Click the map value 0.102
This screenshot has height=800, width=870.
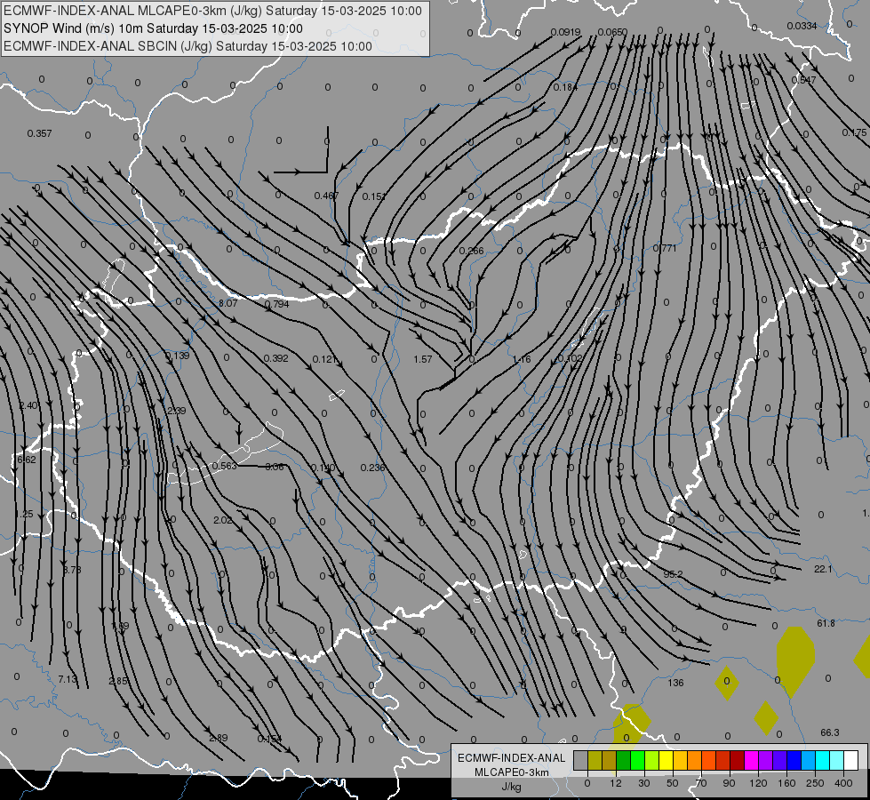pyautogui.click(x=570, y=358)
